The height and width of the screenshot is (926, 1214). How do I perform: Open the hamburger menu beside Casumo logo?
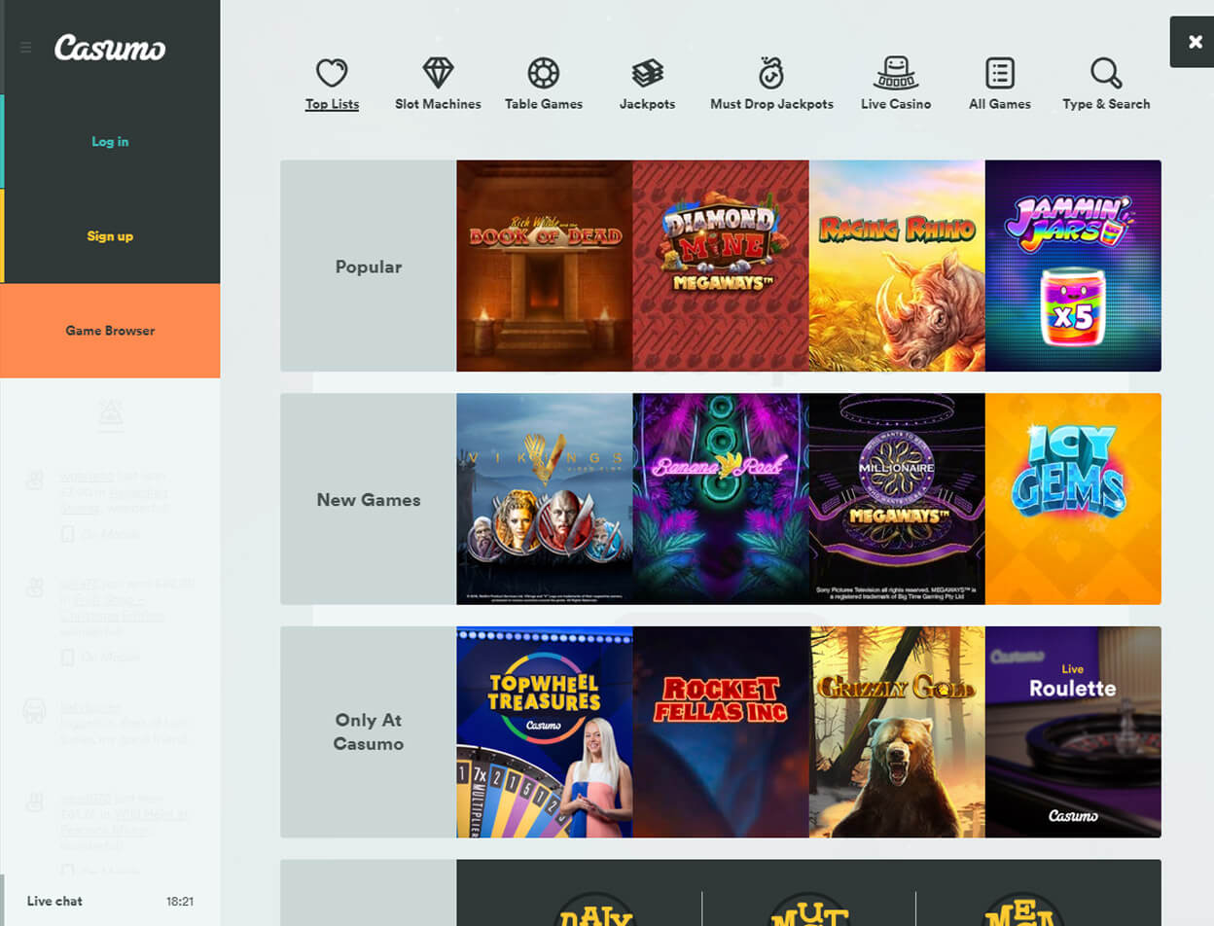click(x=26, y=47)
